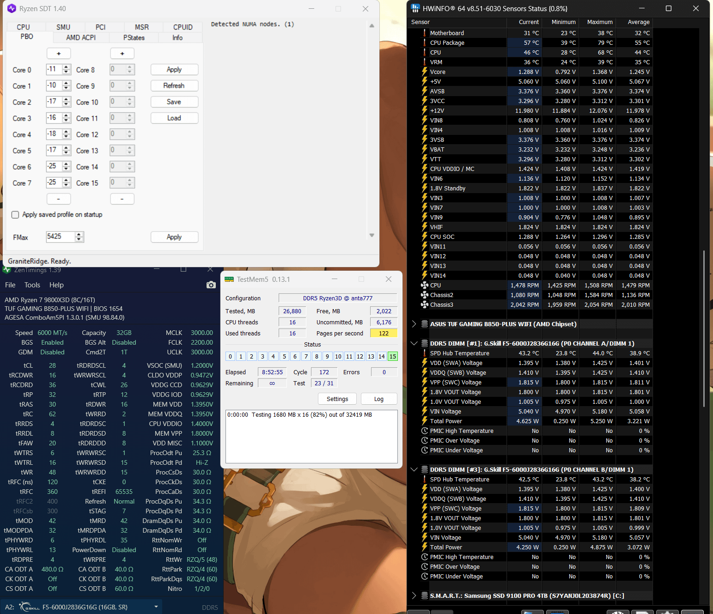713x614 pixels.
Task: Click the lightning icon on the +12V row
Action: (x=425, y=110)
